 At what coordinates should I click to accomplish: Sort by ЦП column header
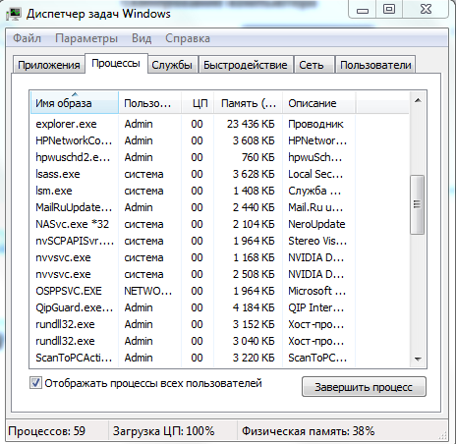click(198, 103)
